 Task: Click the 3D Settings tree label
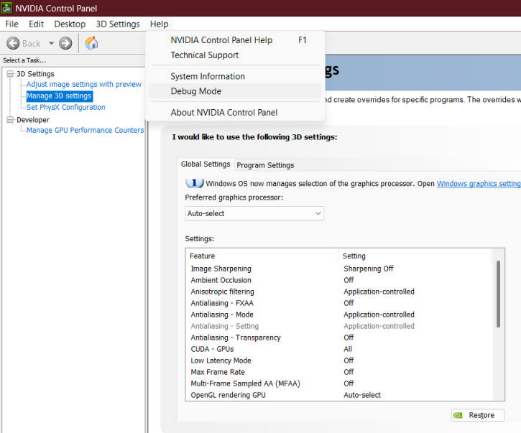pos(35,74)
